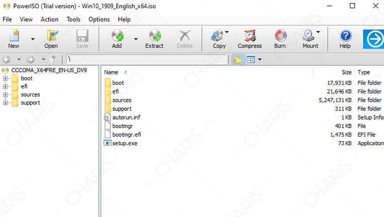384x217 pixels.
Task: Select the bootmgr file
Action: (123, 126)
